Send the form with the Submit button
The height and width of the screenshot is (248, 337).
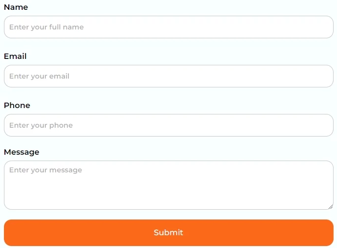point(168,232)
